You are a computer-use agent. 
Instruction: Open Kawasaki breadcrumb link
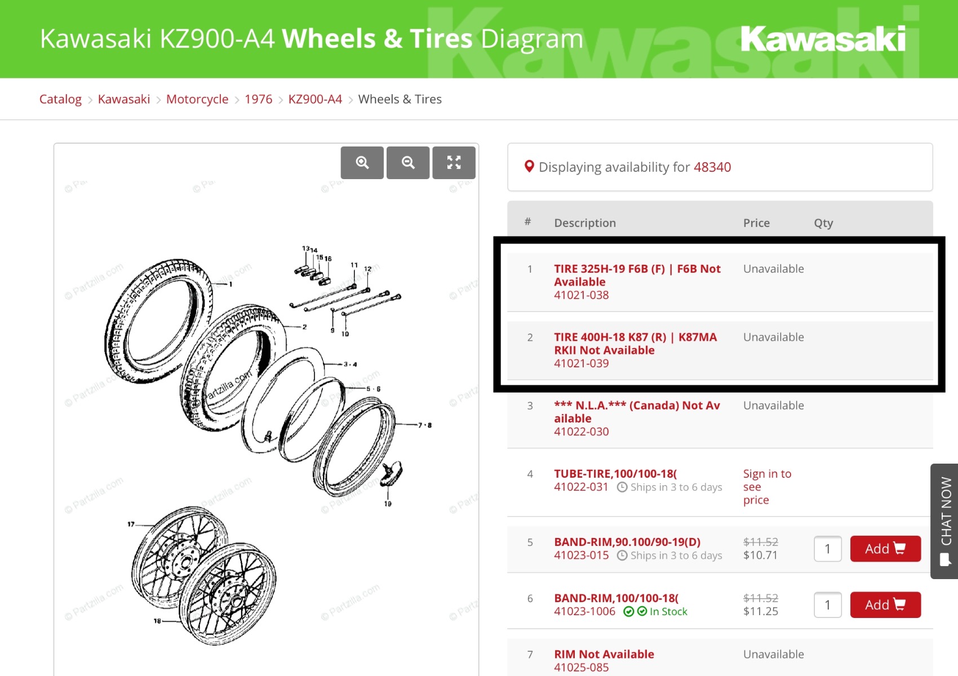[124, 99]
